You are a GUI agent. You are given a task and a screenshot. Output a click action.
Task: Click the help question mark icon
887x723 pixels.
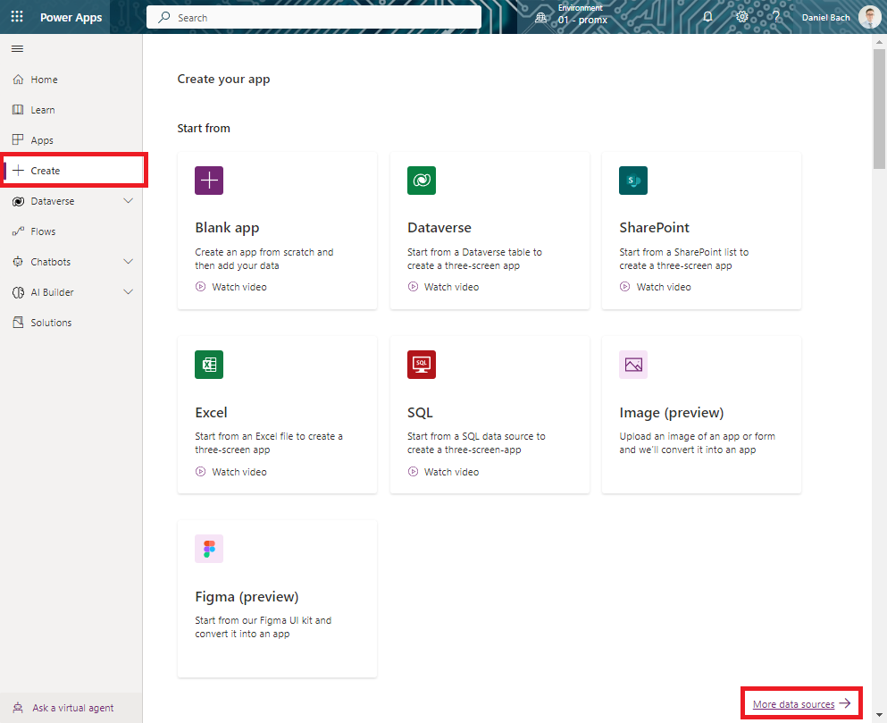point(776,17)
